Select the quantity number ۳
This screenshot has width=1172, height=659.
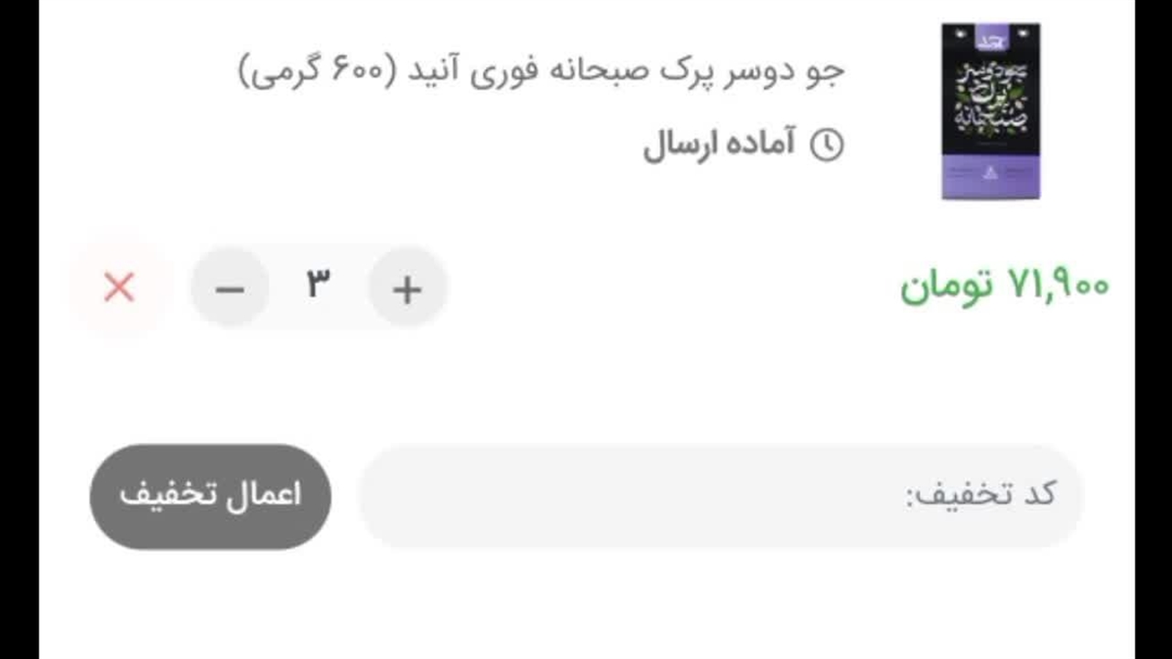[x=318, y=285]
